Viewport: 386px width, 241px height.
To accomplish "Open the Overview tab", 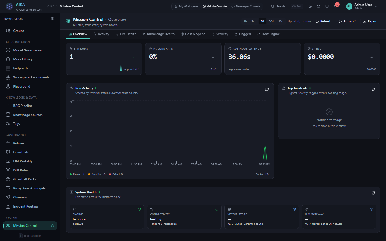I will 78,34.
